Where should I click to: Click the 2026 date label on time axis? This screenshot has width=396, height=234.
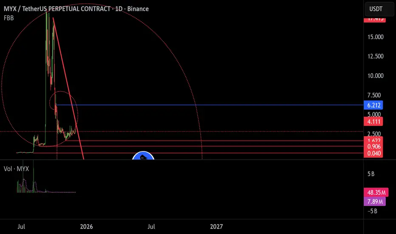(86, 227)
